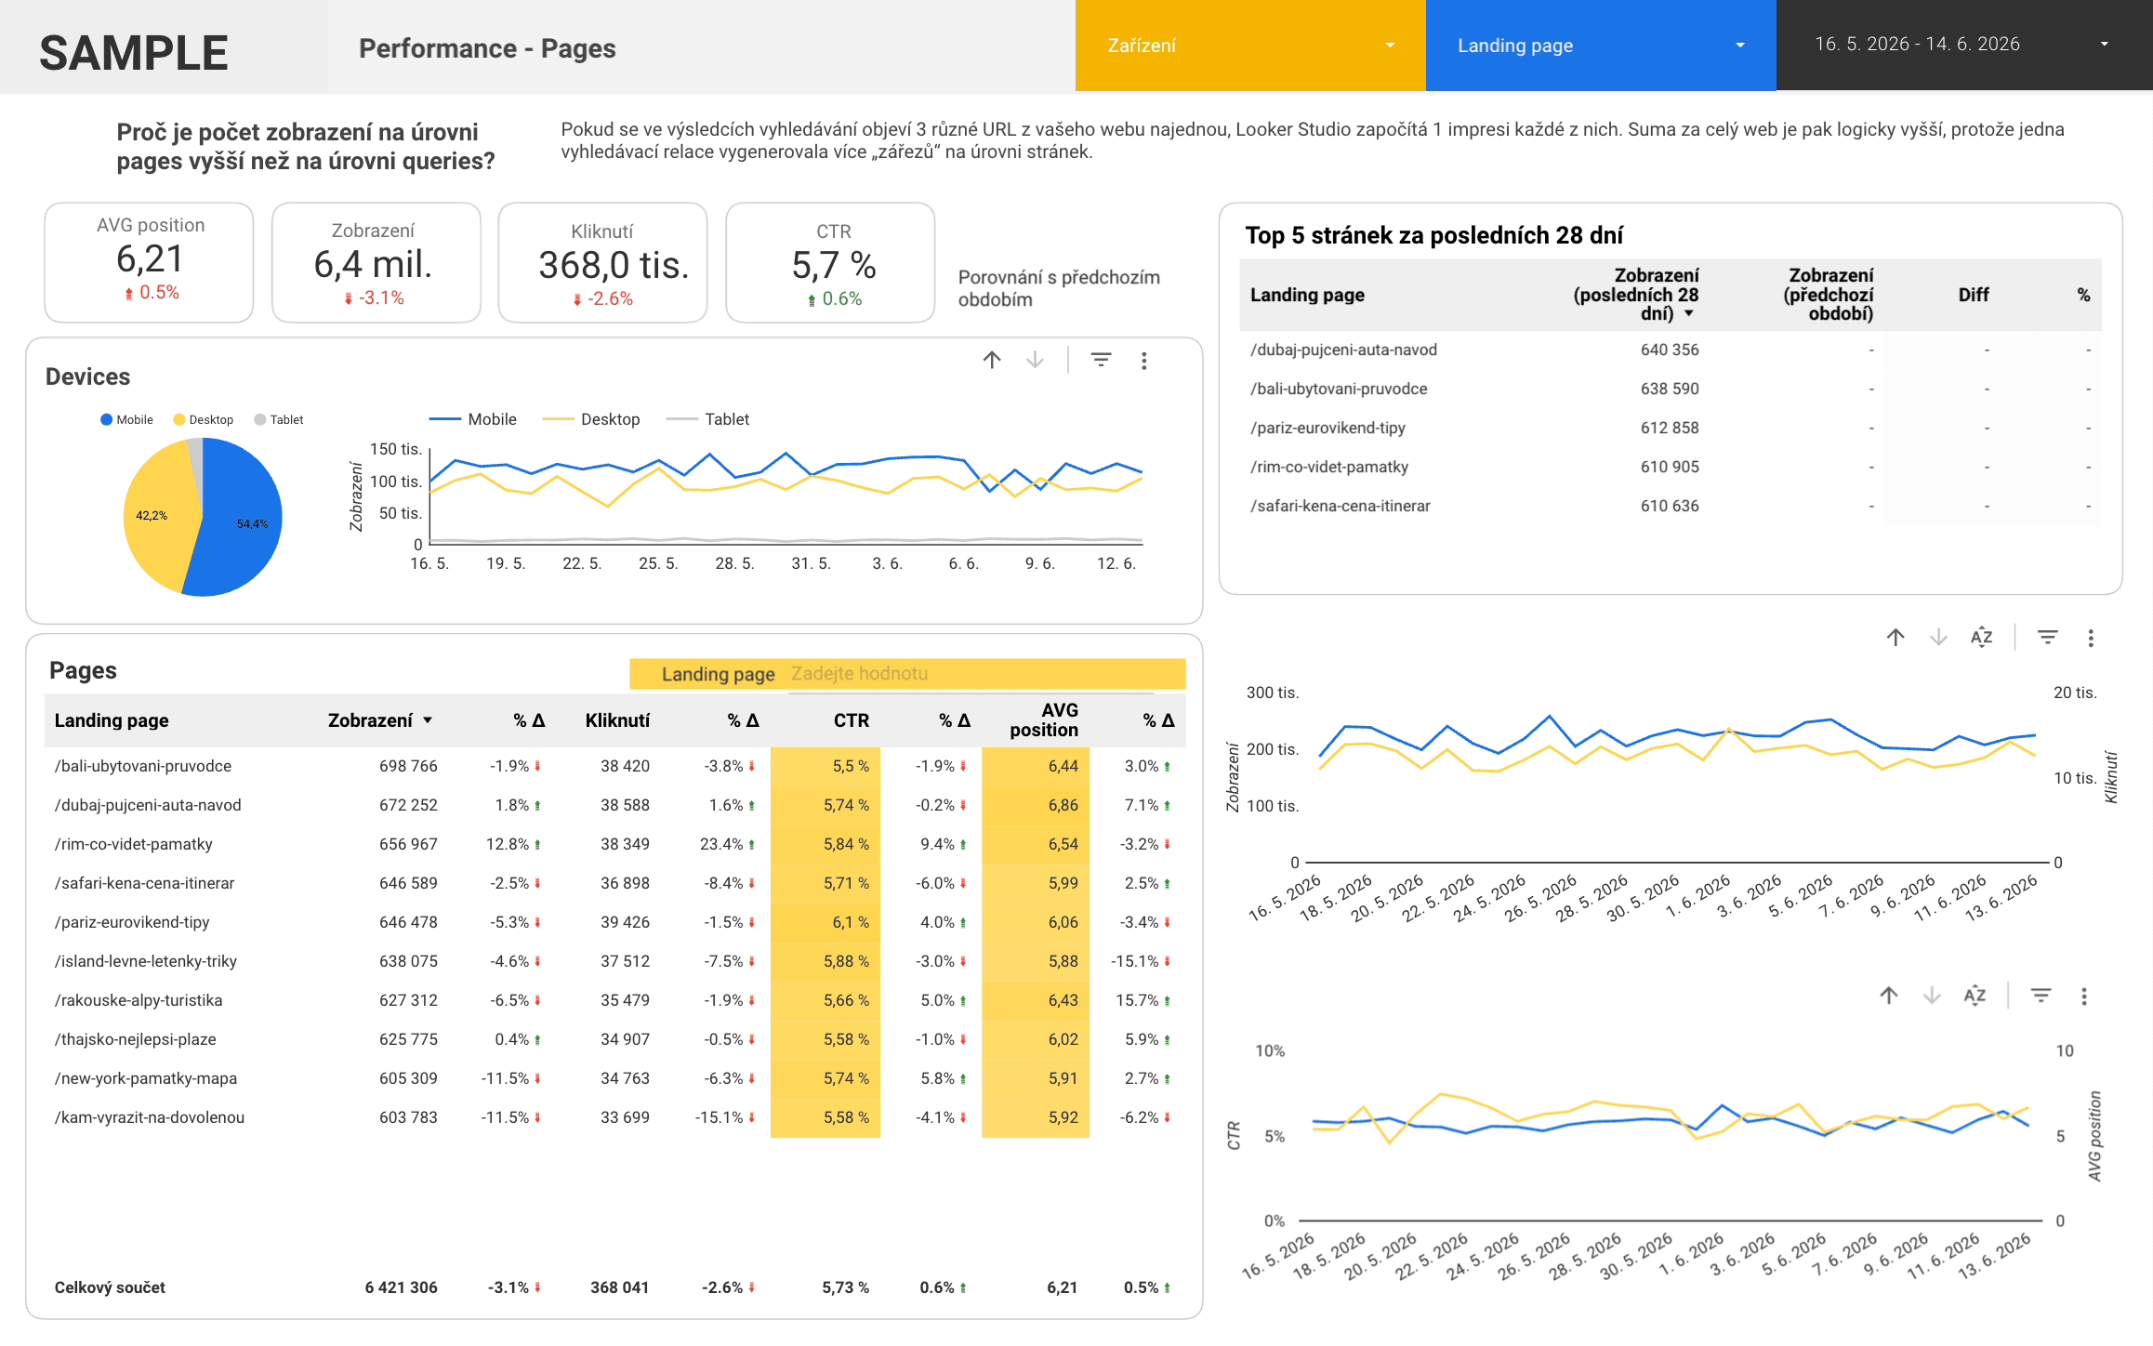2153x1346 pixels.
Task: Click total impressions value 6 421 306
Action: point(401,1287)
